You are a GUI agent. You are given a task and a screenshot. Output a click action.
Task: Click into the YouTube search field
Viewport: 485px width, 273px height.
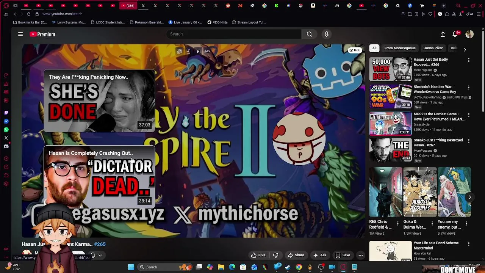(x=234, y=34)
